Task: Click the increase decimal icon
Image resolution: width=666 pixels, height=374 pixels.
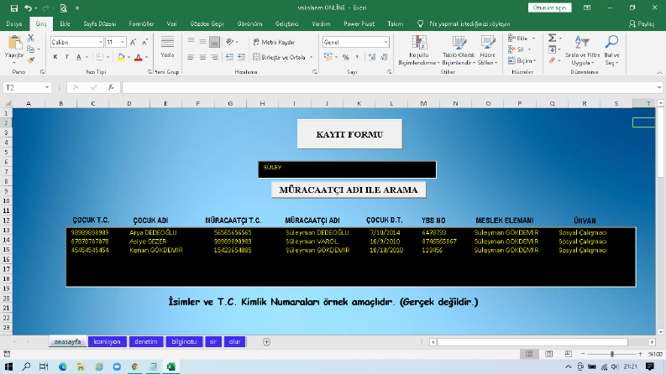Action: (372, 57)
